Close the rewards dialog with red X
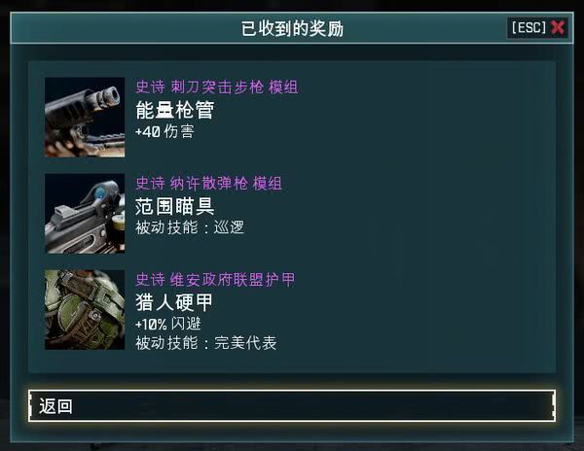This screenshot has height=451, width=584. coord(558,27)
